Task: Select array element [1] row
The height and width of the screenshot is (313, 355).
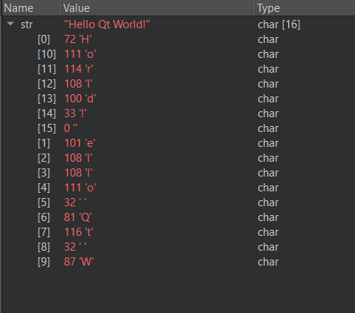Action: (x=179, y=143)
